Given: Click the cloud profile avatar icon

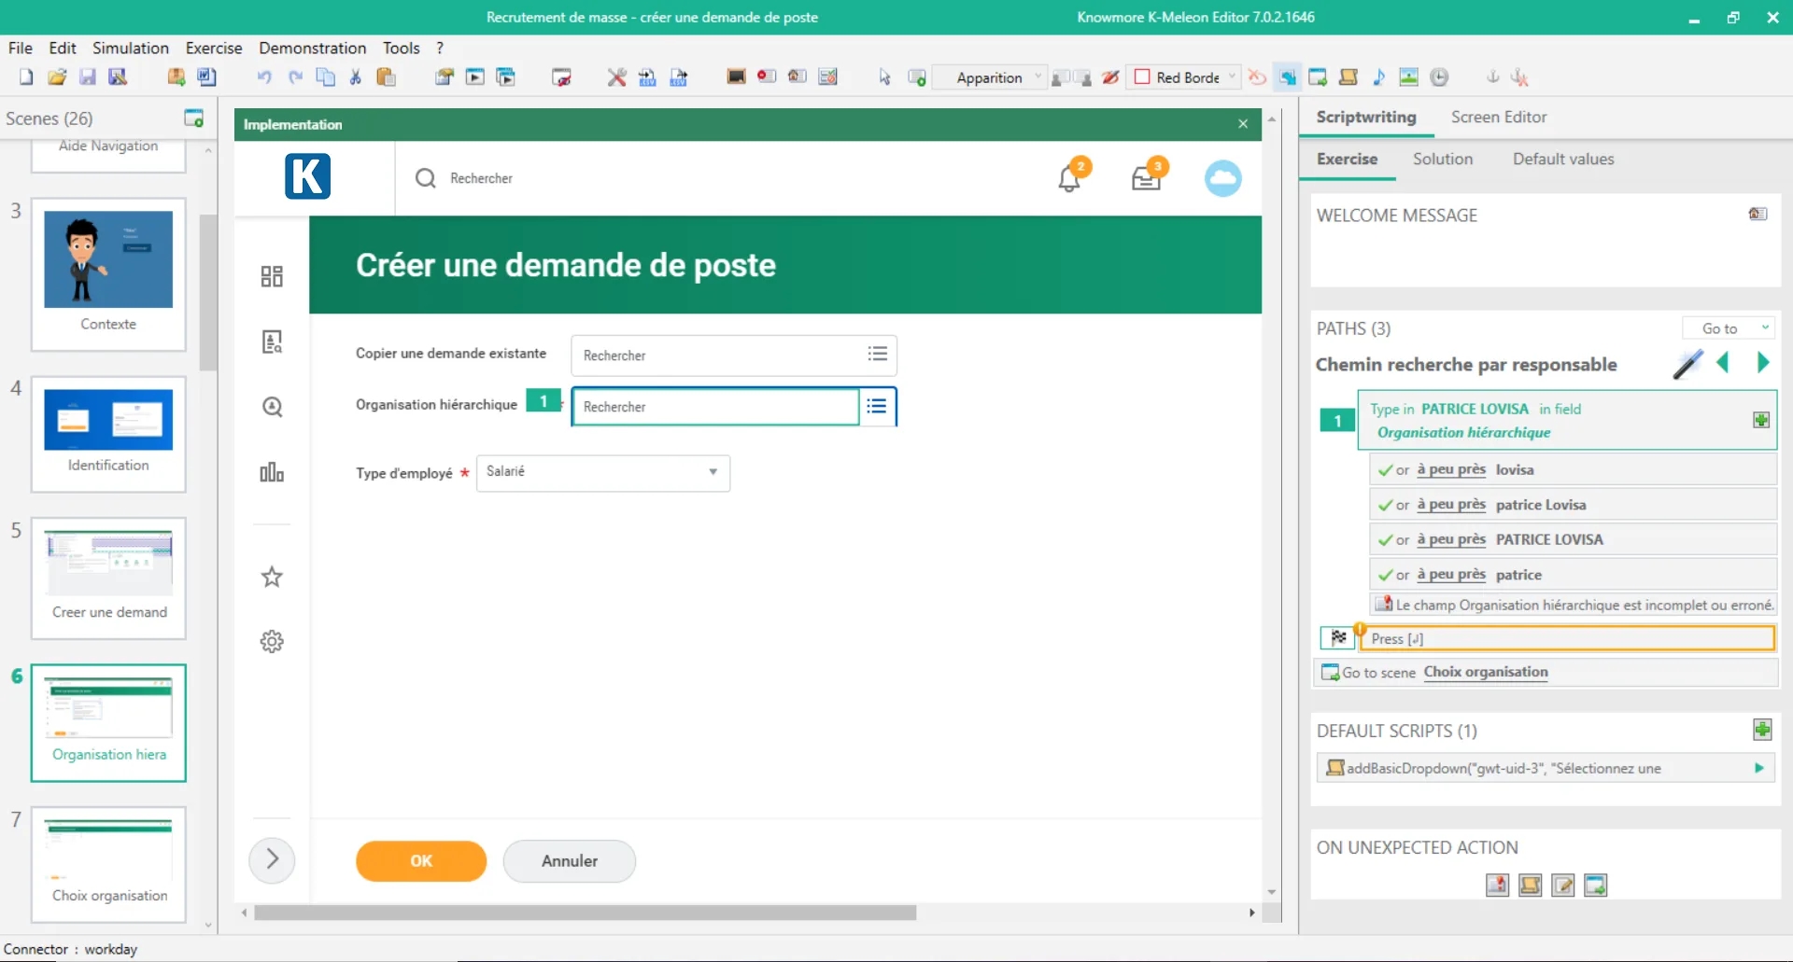Looking at the screenshot, I should coord(1222,178).
